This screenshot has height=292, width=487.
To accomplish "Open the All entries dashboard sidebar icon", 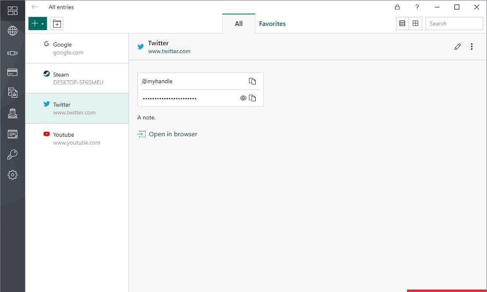I will [13, 11].
